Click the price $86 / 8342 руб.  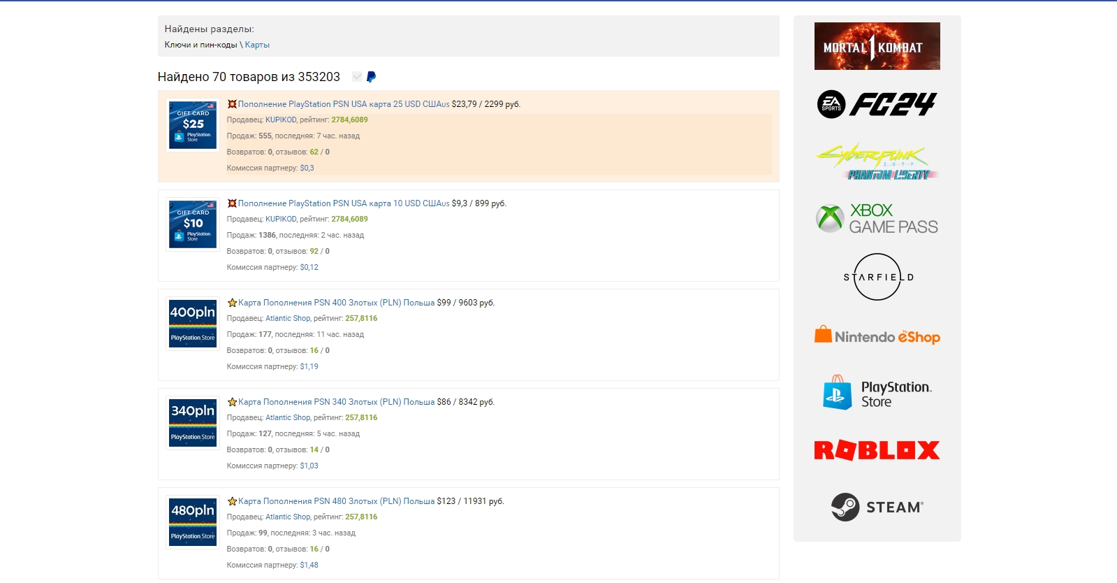(x=466, y=402)
